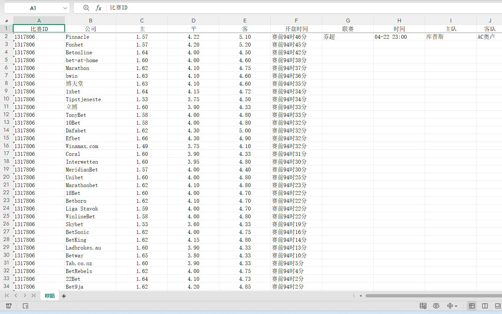Select column C header
The image size is (502, 314).
click(x=142, y=20)
